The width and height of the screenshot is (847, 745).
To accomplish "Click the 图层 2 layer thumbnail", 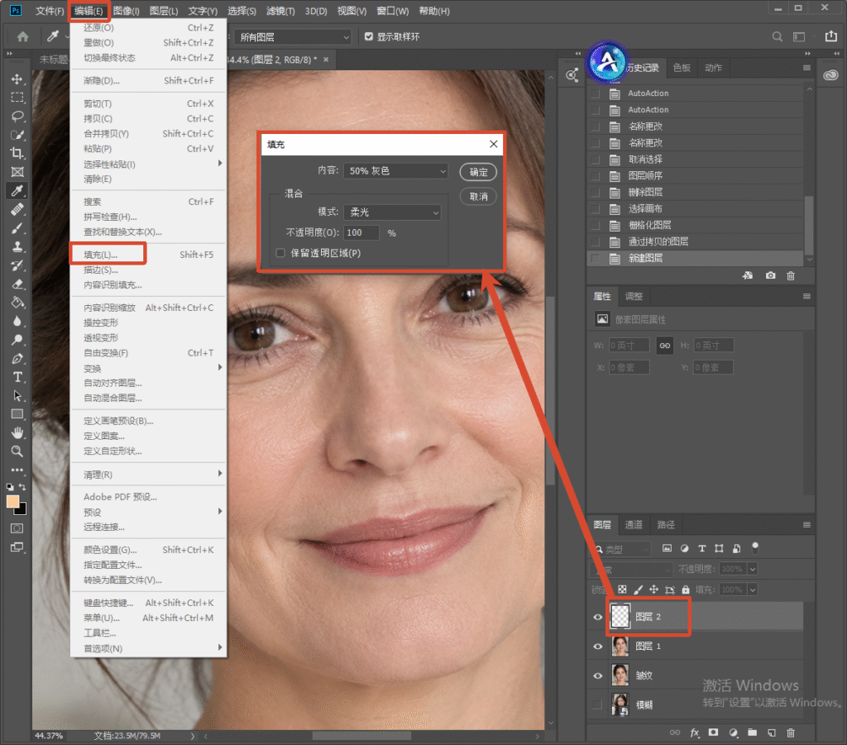I will [620, 617].
